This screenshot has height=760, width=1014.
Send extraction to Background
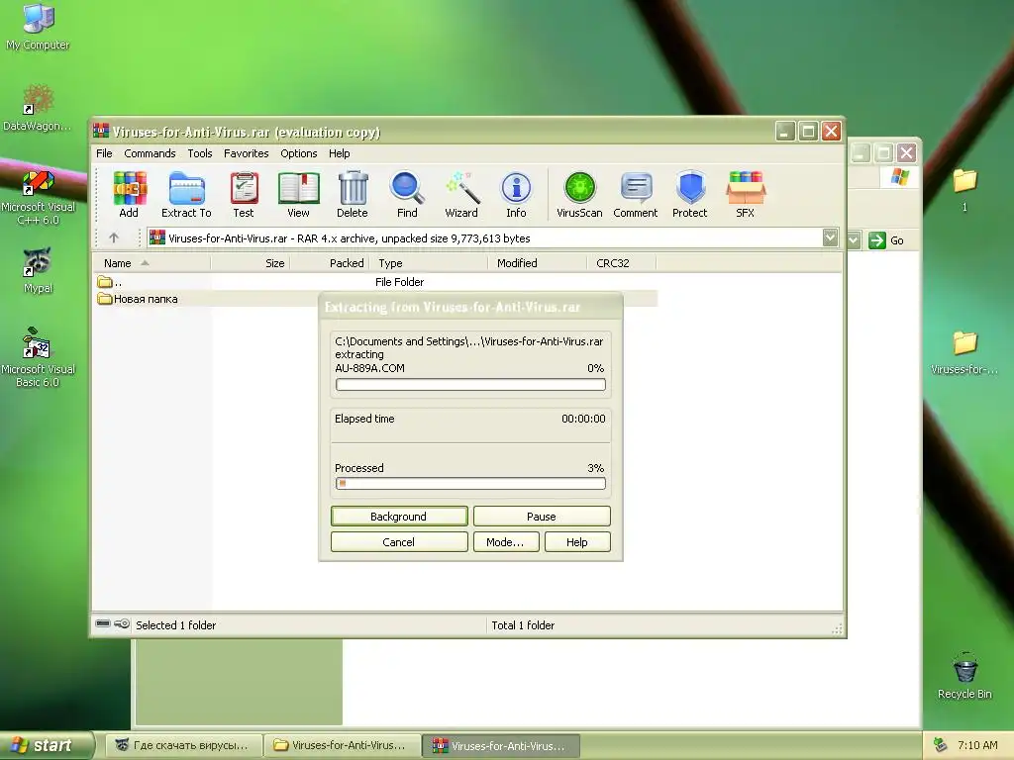point(398,516)
